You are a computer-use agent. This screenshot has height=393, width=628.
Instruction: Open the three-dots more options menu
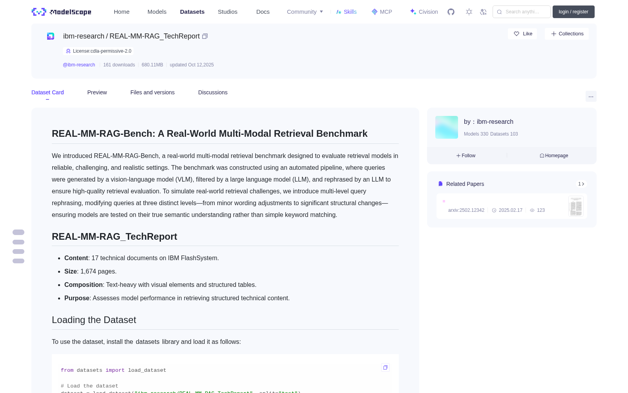coord(591,96)
